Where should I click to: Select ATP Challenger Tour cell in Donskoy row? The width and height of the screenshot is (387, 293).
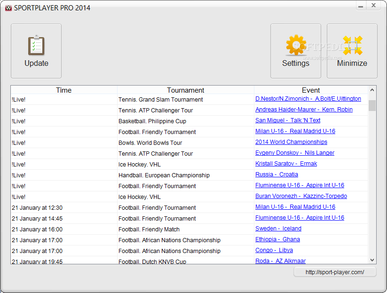[x=186, y=154]
